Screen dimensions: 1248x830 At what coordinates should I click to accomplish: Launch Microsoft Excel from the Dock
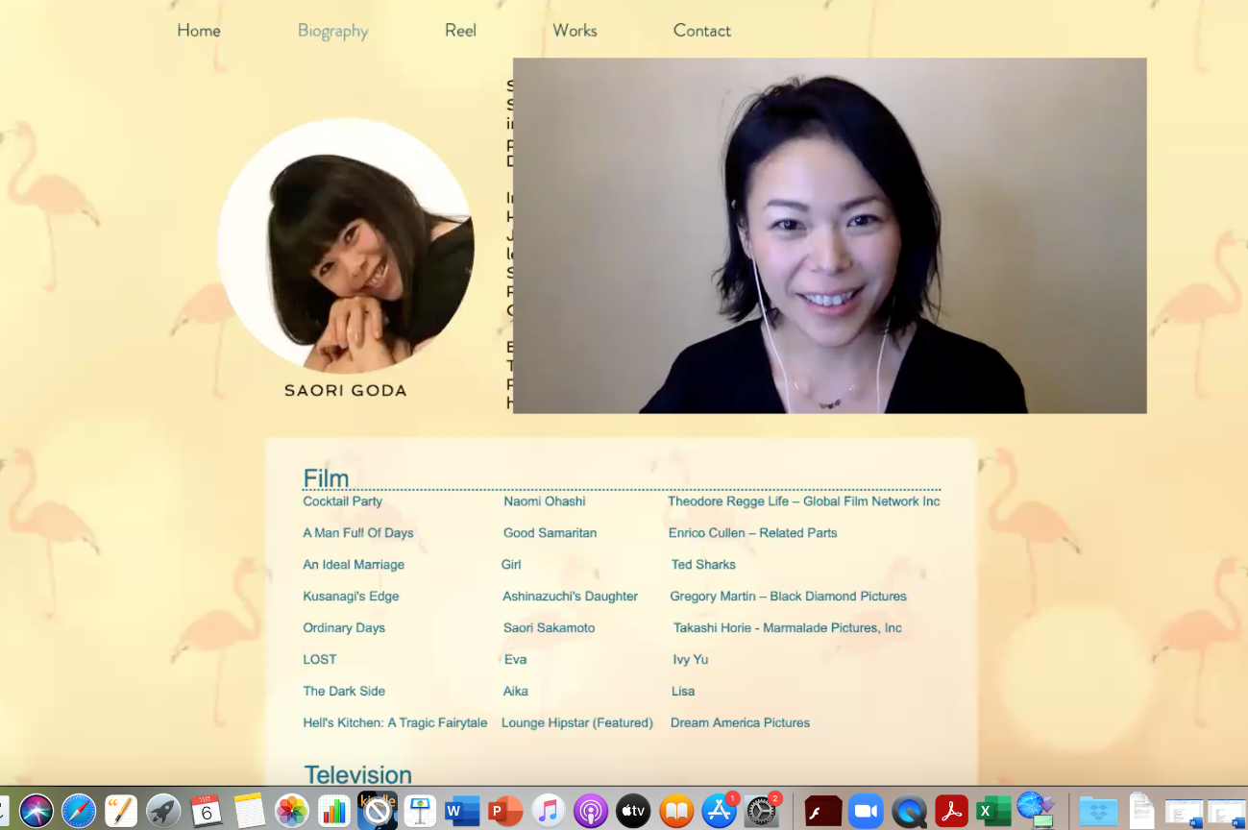pyautogui.click(x=993, y=811)
